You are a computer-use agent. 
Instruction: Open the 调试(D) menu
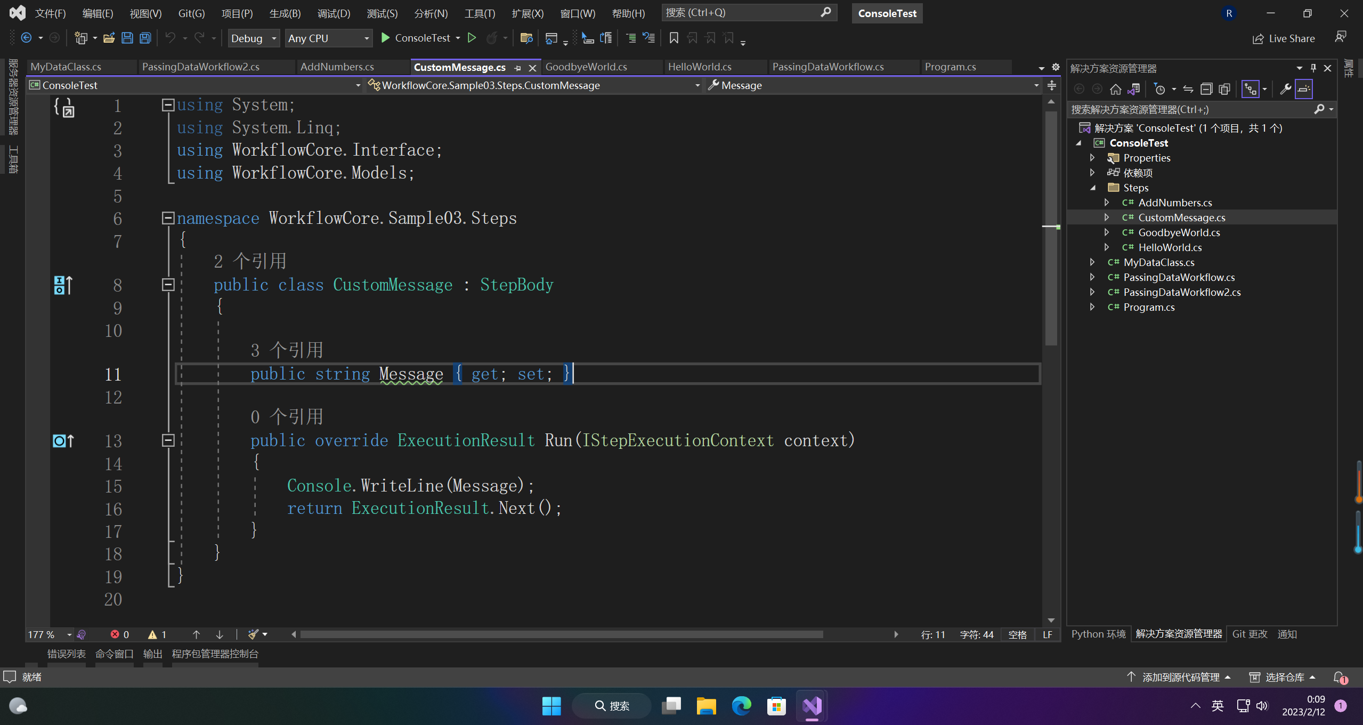point(334,13)
